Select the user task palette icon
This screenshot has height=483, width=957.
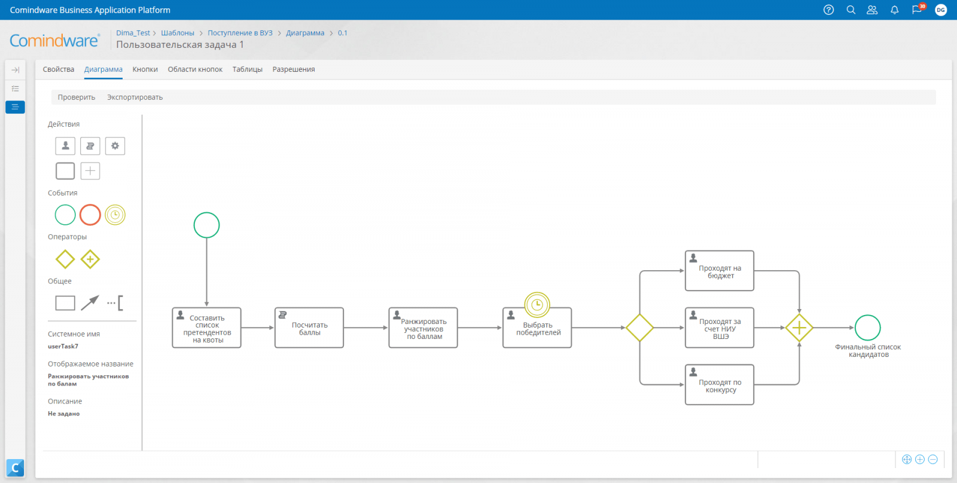click(65, 146)
